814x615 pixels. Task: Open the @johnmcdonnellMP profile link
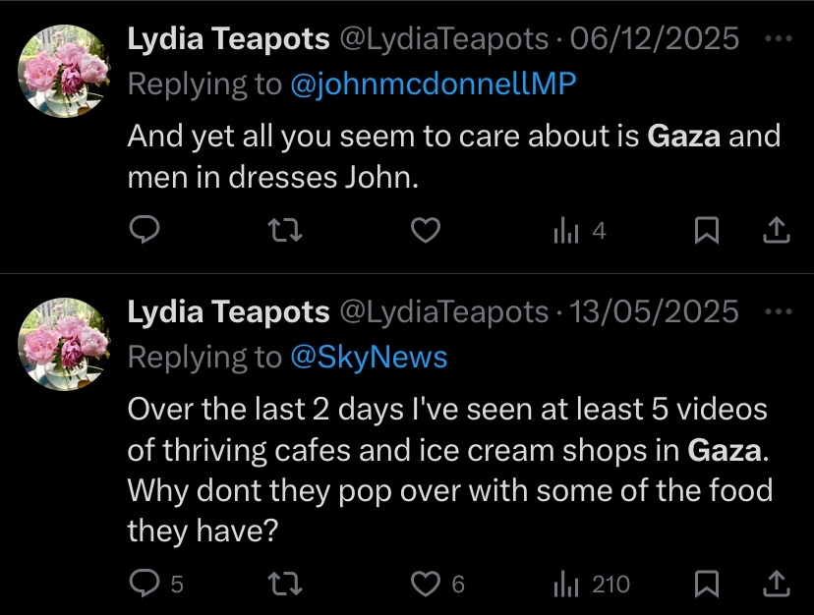click(434, 84)
